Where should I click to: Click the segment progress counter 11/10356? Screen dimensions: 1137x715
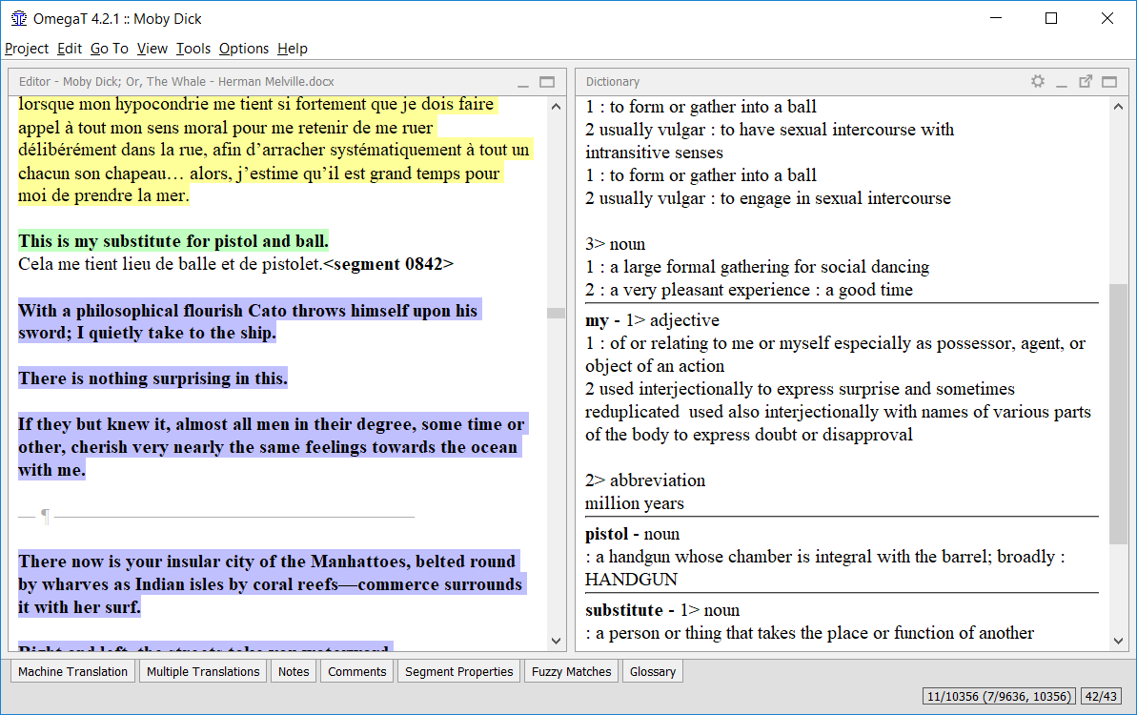[x=999, y=696]
